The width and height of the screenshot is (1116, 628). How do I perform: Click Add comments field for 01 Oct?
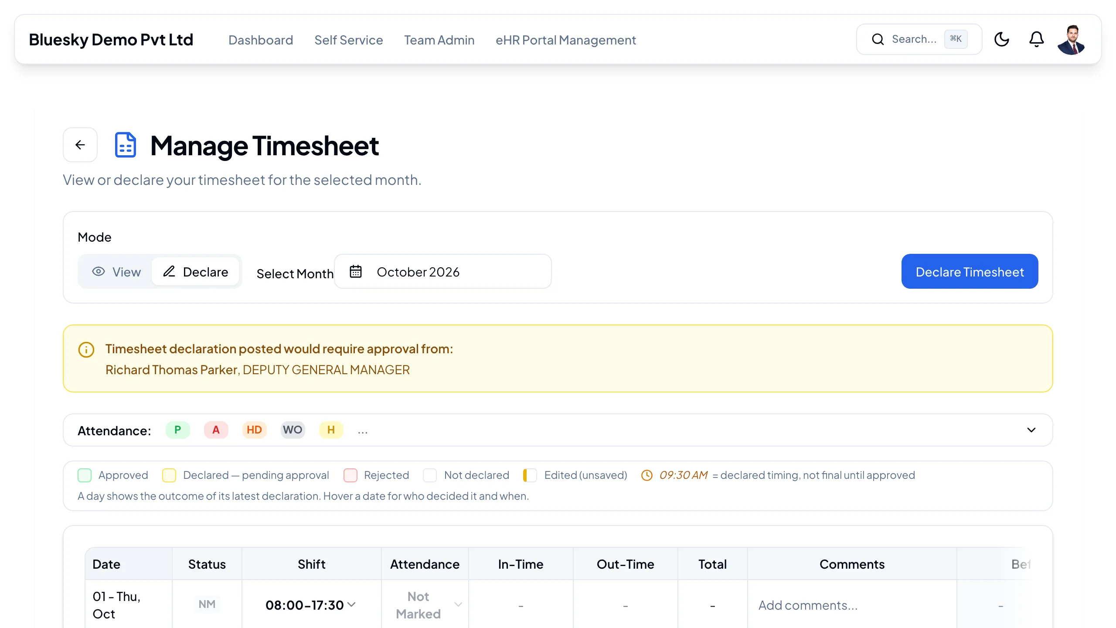(852, 605)
